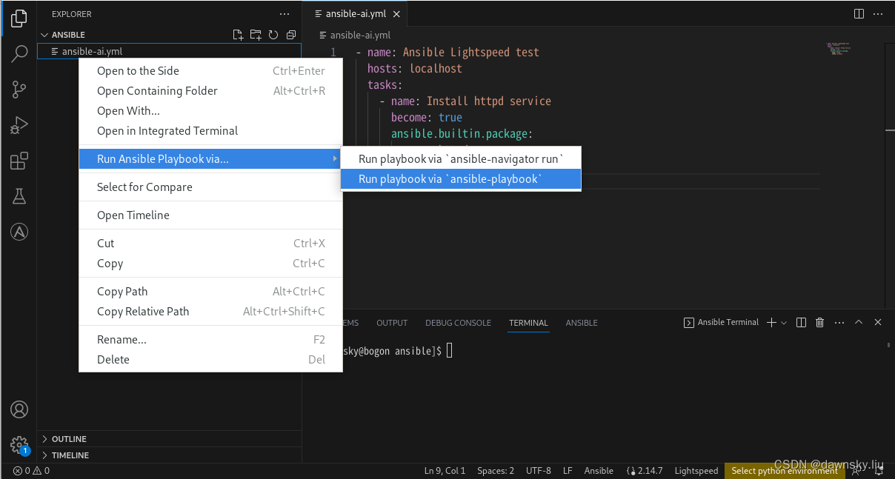
Task: Split editor right icon
Action: coord(859,13)
